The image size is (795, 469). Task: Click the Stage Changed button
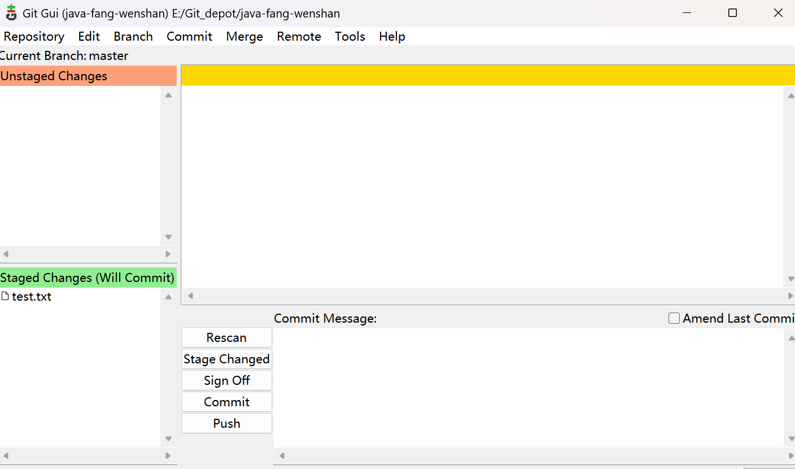click(x=226, y=359)
